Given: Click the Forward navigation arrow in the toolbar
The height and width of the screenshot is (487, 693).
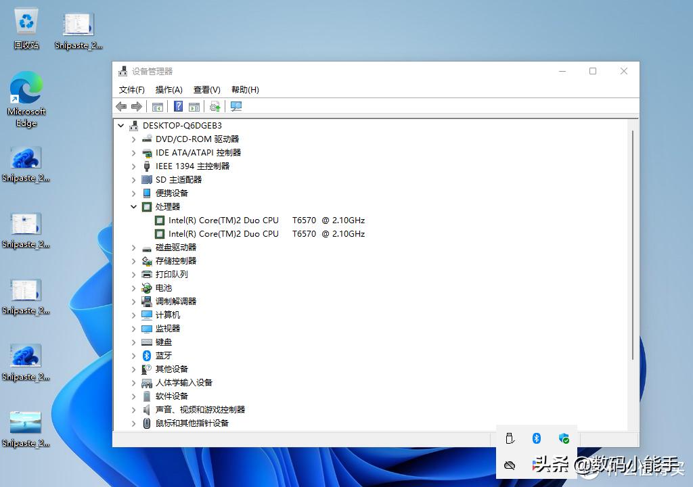Looking at the screenshot, I should click(136, 106).
